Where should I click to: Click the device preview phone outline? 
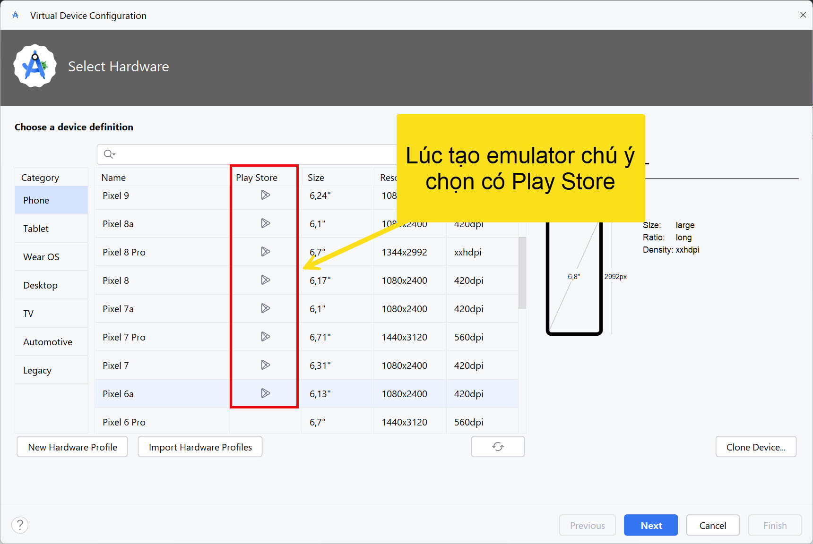(574, 278)
